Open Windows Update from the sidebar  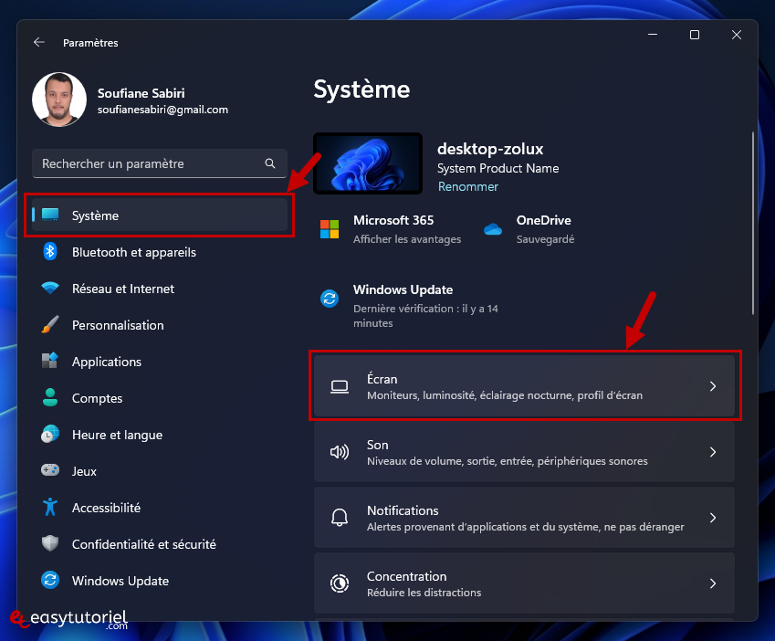pos(160,581)
